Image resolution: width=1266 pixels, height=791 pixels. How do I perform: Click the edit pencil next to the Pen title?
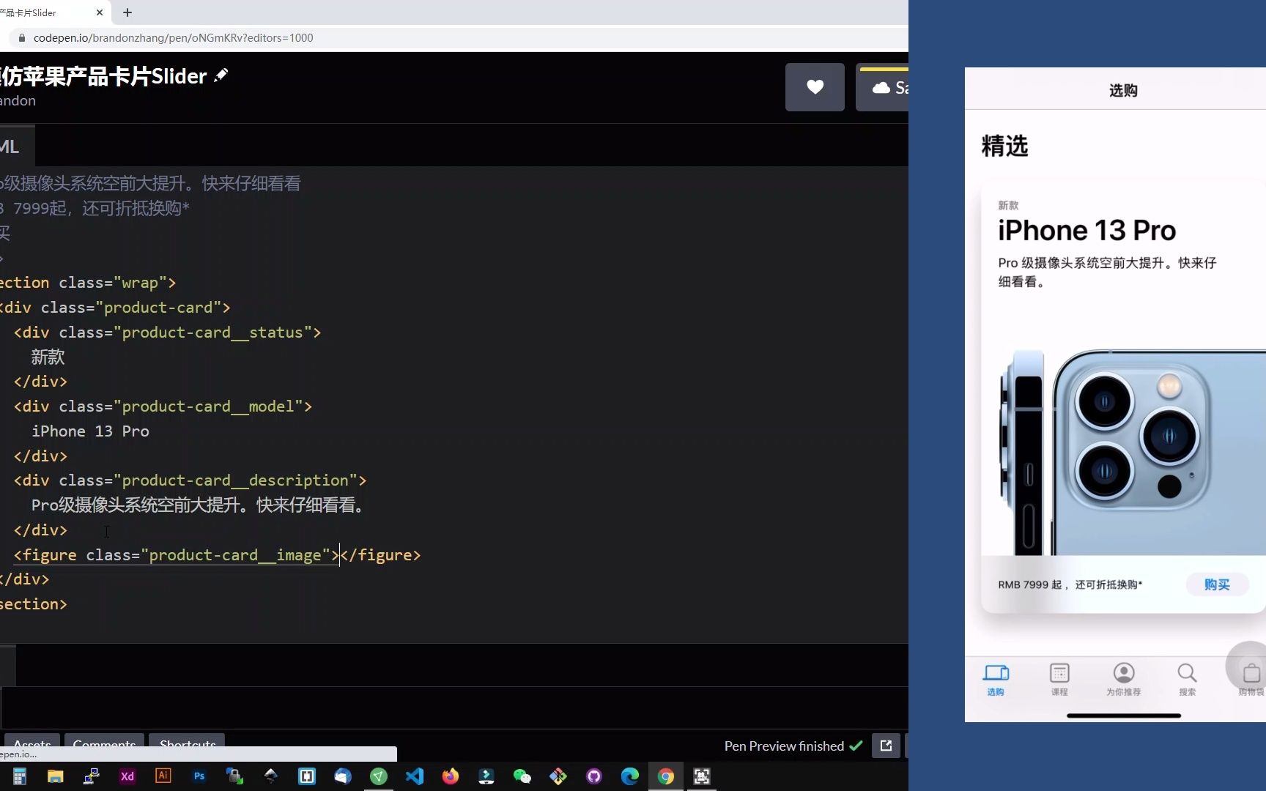[x=221, y=75]
